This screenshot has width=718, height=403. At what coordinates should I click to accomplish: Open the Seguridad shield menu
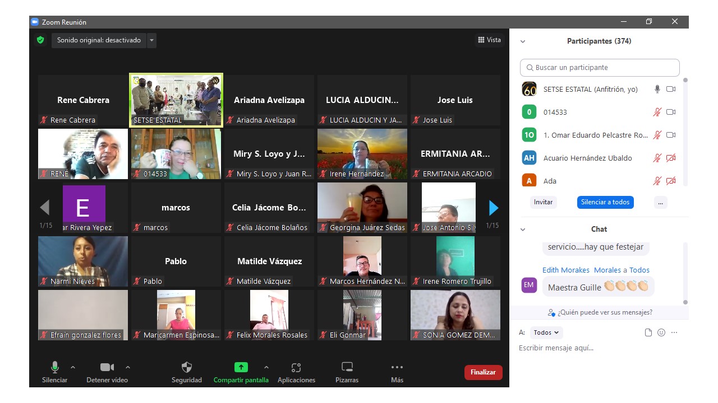point(187,372)
